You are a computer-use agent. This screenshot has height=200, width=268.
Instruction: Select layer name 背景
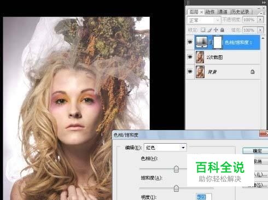[x=212, y=72]
